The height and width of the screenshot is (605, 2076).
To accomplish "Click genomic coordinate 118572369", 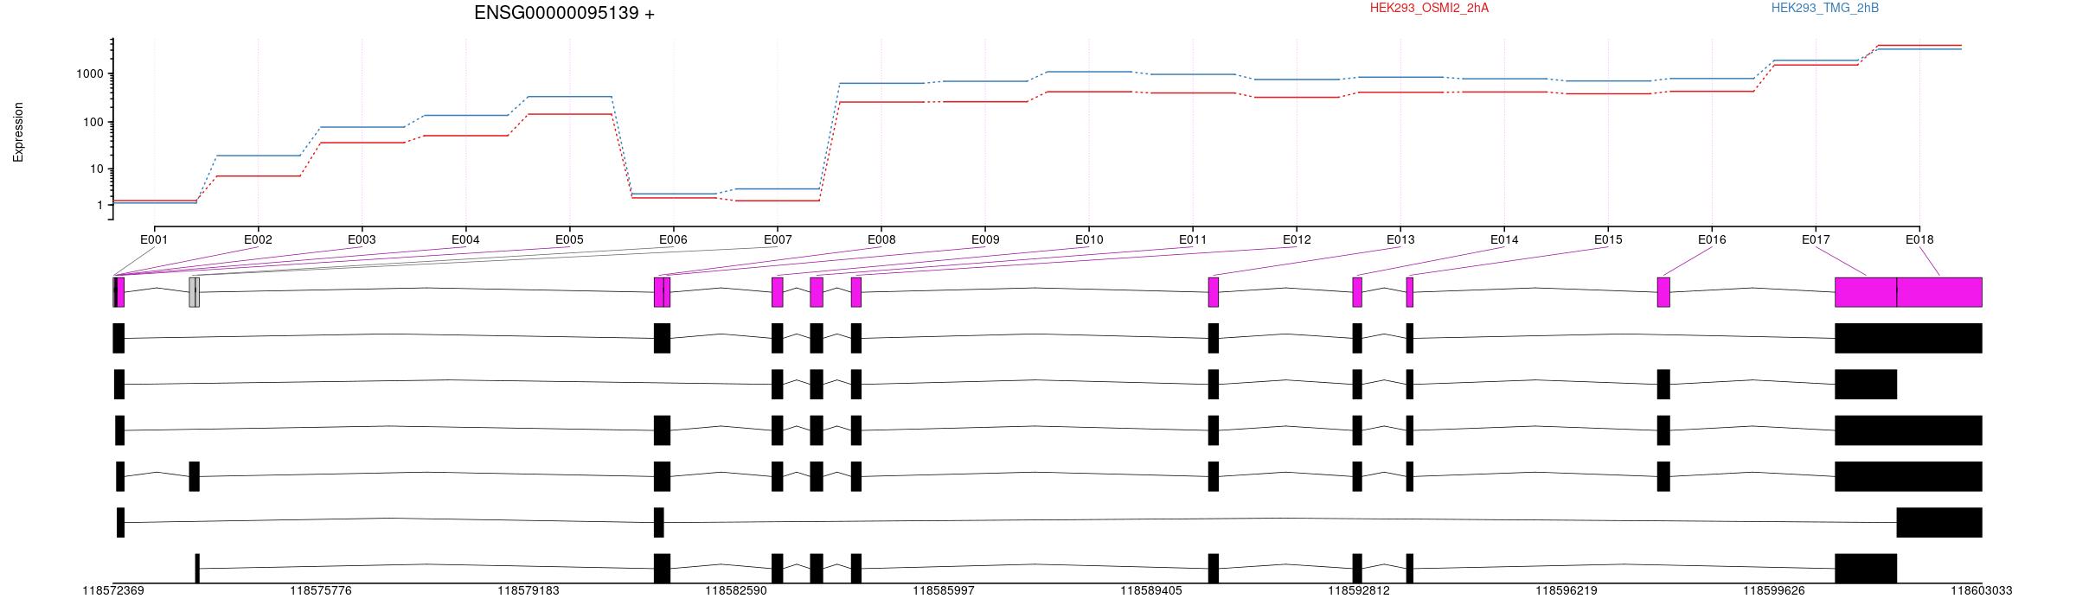I will (113, 591).
